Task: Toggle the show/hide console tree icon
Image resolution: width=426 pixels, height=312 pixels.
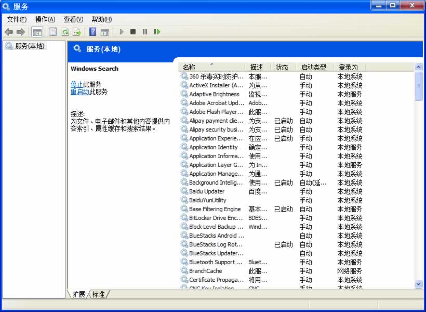Action: pos(37,32)
